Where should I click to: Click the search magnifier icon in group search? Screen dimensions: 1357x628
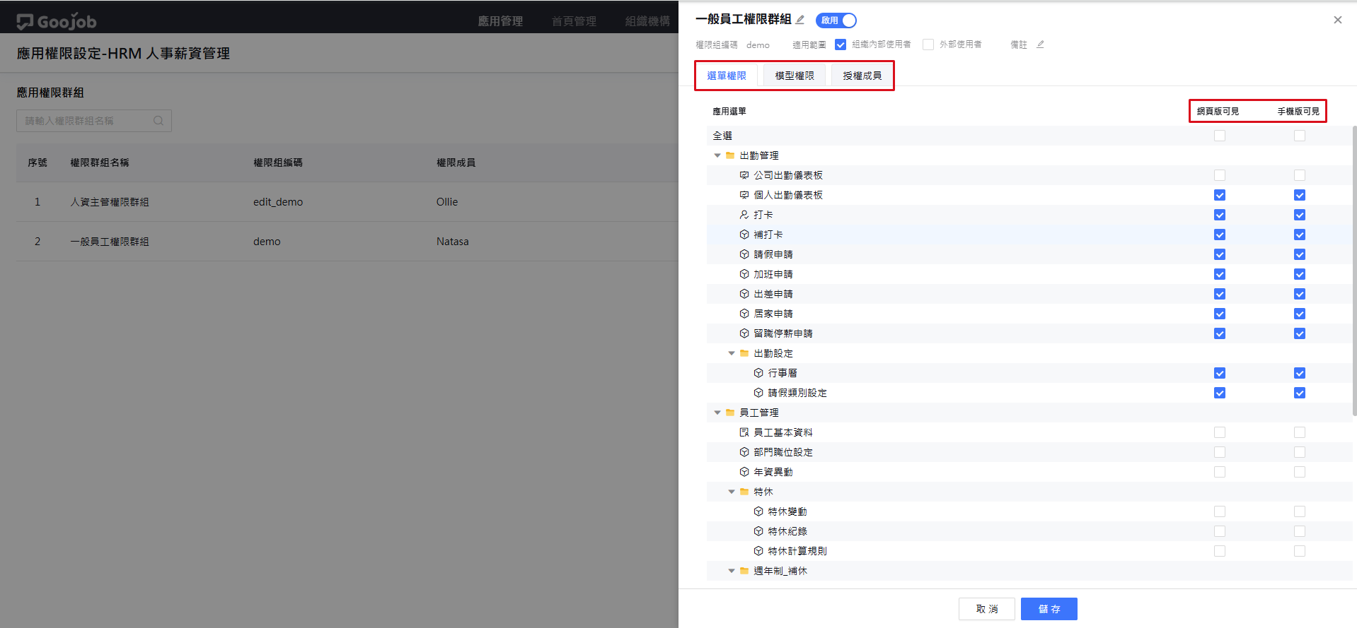(158, 121)
